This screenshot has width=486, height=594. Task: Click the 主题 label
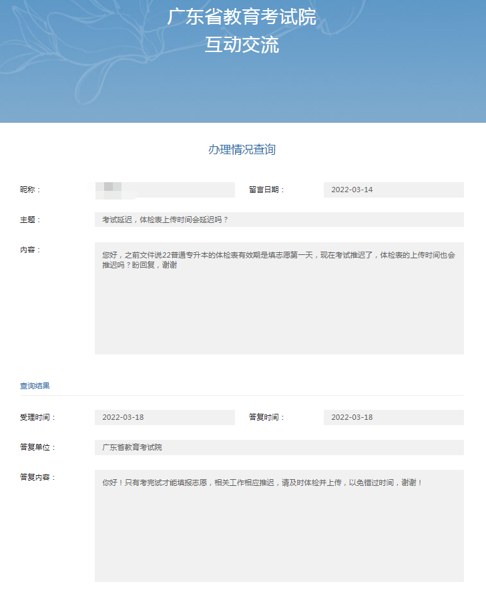tap(30, 220)
